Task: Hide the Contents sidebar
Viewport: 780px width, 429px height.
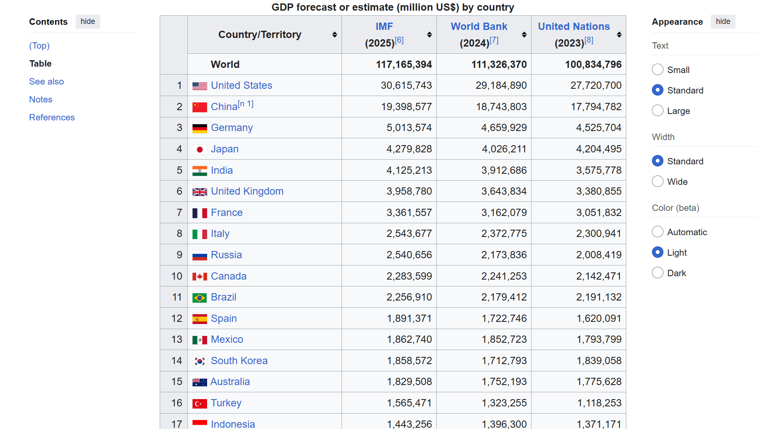Action: point(88,21)
